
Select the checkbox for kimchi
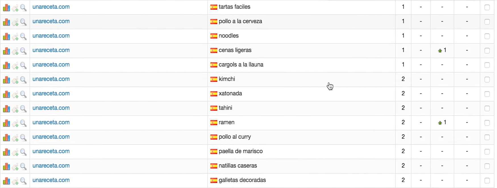(x=487, y=80)
